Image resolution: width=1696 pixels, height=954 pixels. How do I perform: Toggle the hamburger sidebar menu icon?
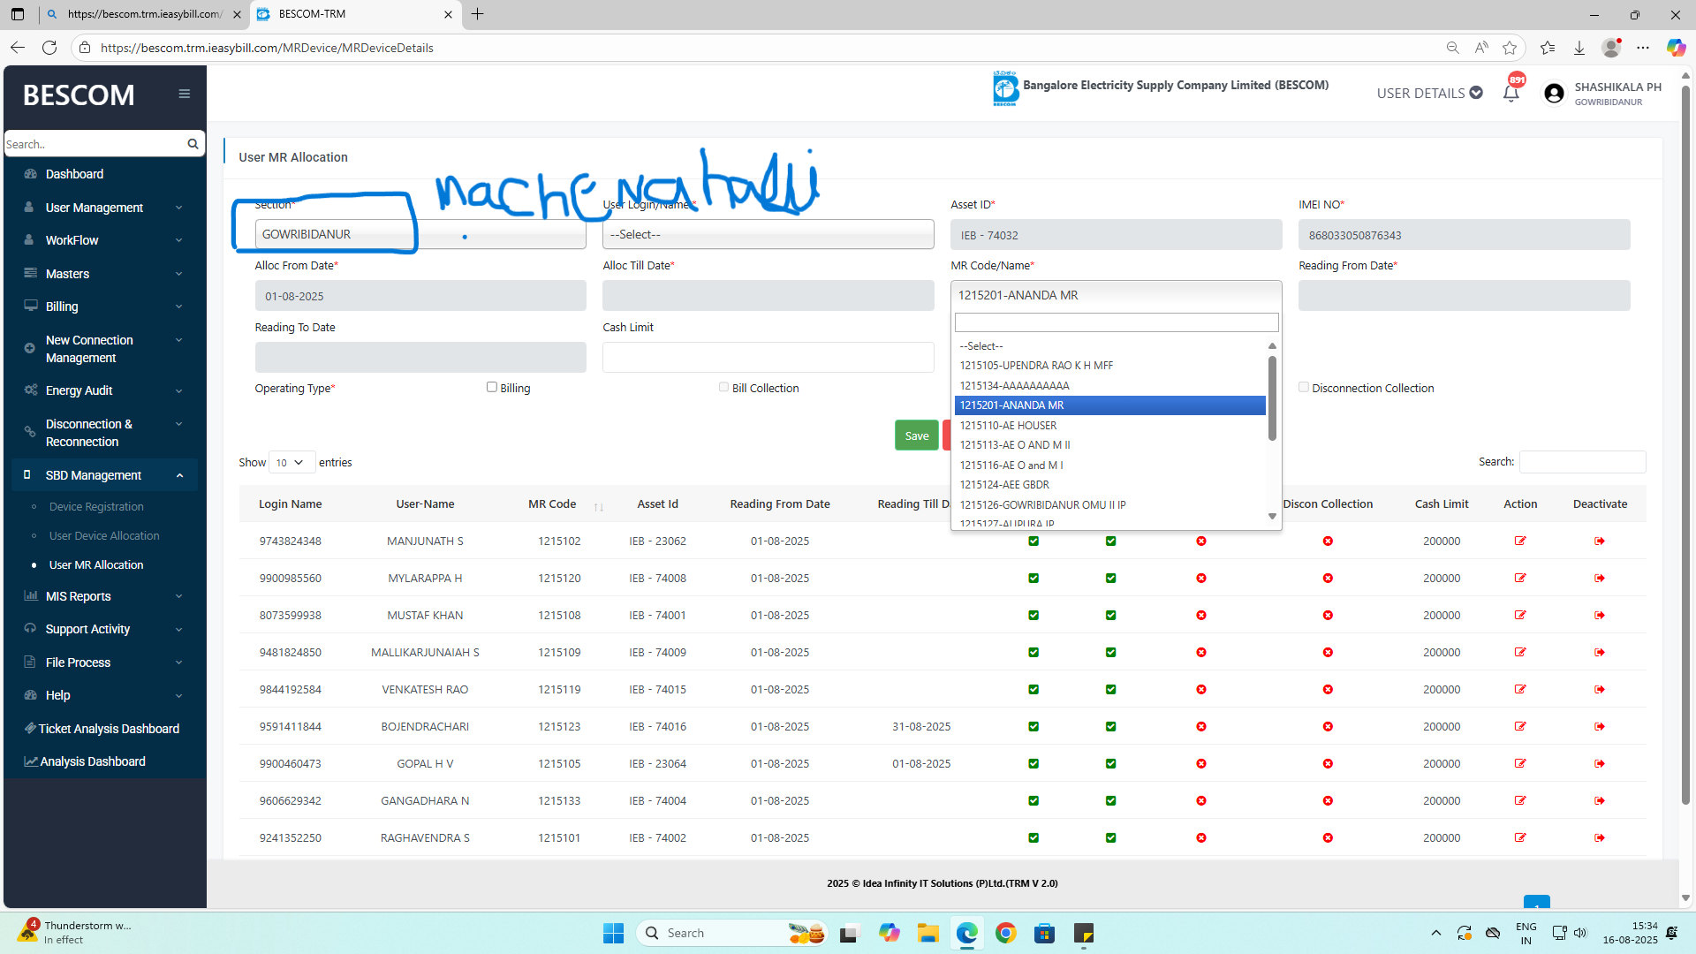(x=184, y=94)
